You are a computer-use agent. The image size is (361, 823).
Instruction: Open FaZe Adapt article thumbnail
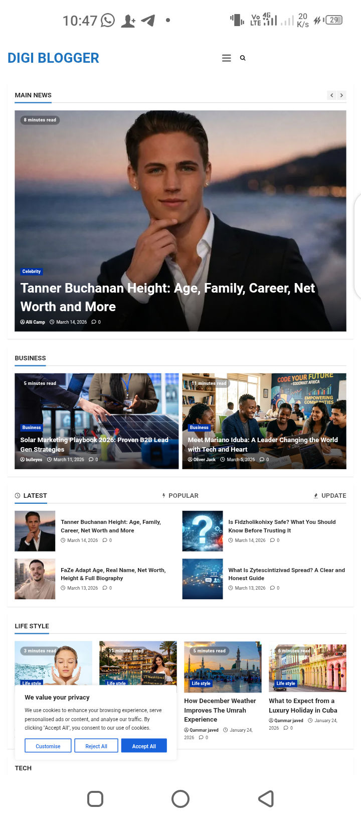(x=35, y=579)
